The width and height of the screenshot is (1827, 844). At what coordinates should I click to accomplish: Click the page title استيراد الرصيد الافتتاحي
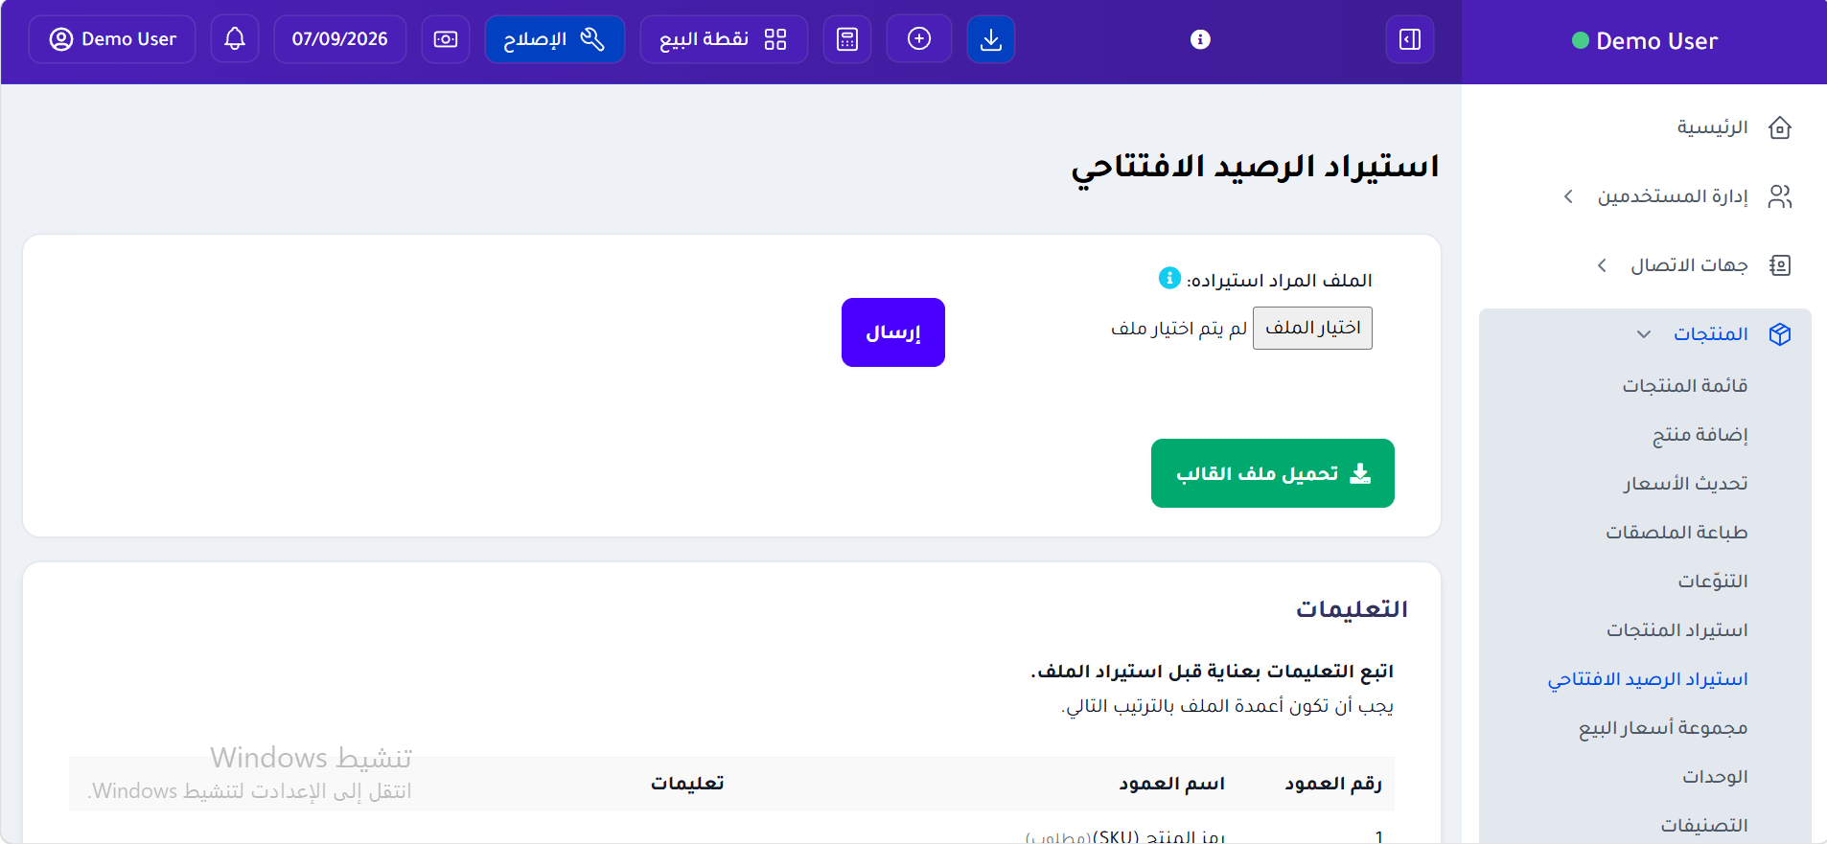(1256, 167)
